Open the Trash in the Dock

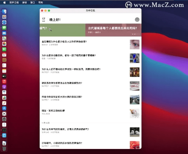pyautogui.click(x=4, y=149)
